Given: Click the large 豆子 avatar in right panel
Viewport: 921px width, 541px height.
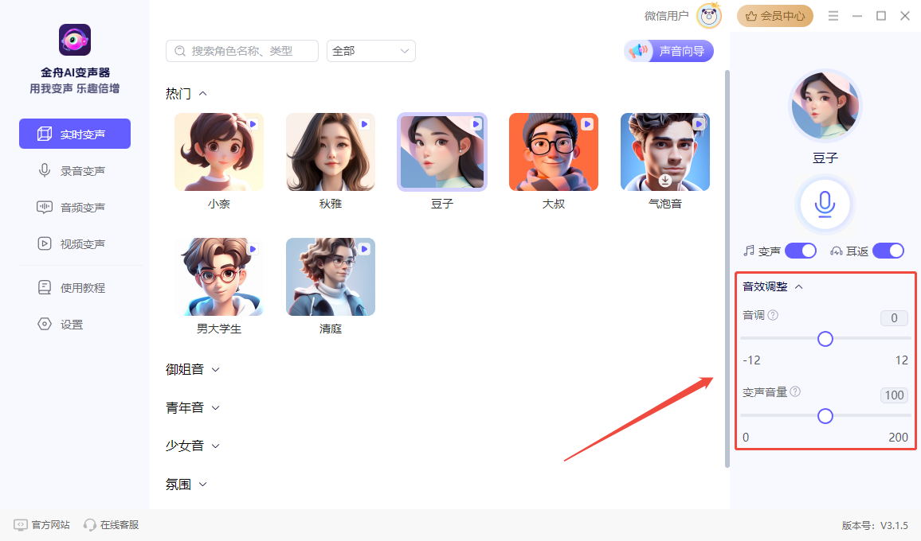Looking at the screenshot, I should (x=825, y=106).
